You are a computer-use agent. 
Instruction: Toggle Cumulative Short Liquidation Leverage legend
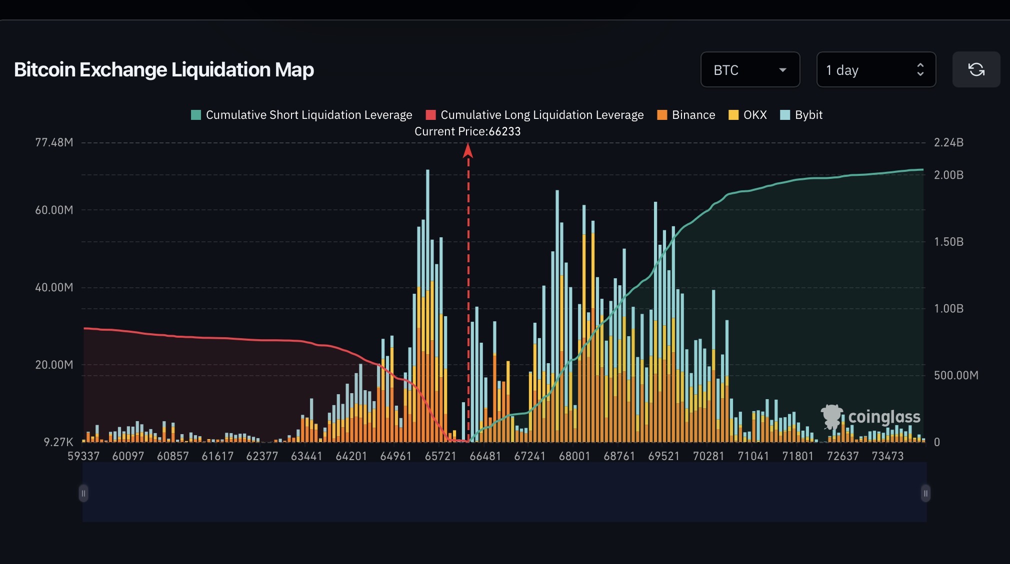[x=308, y=115]
